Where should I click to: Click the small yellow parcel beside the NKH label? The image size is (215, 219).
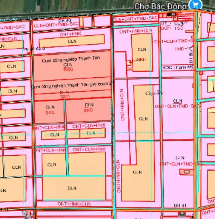129,63
